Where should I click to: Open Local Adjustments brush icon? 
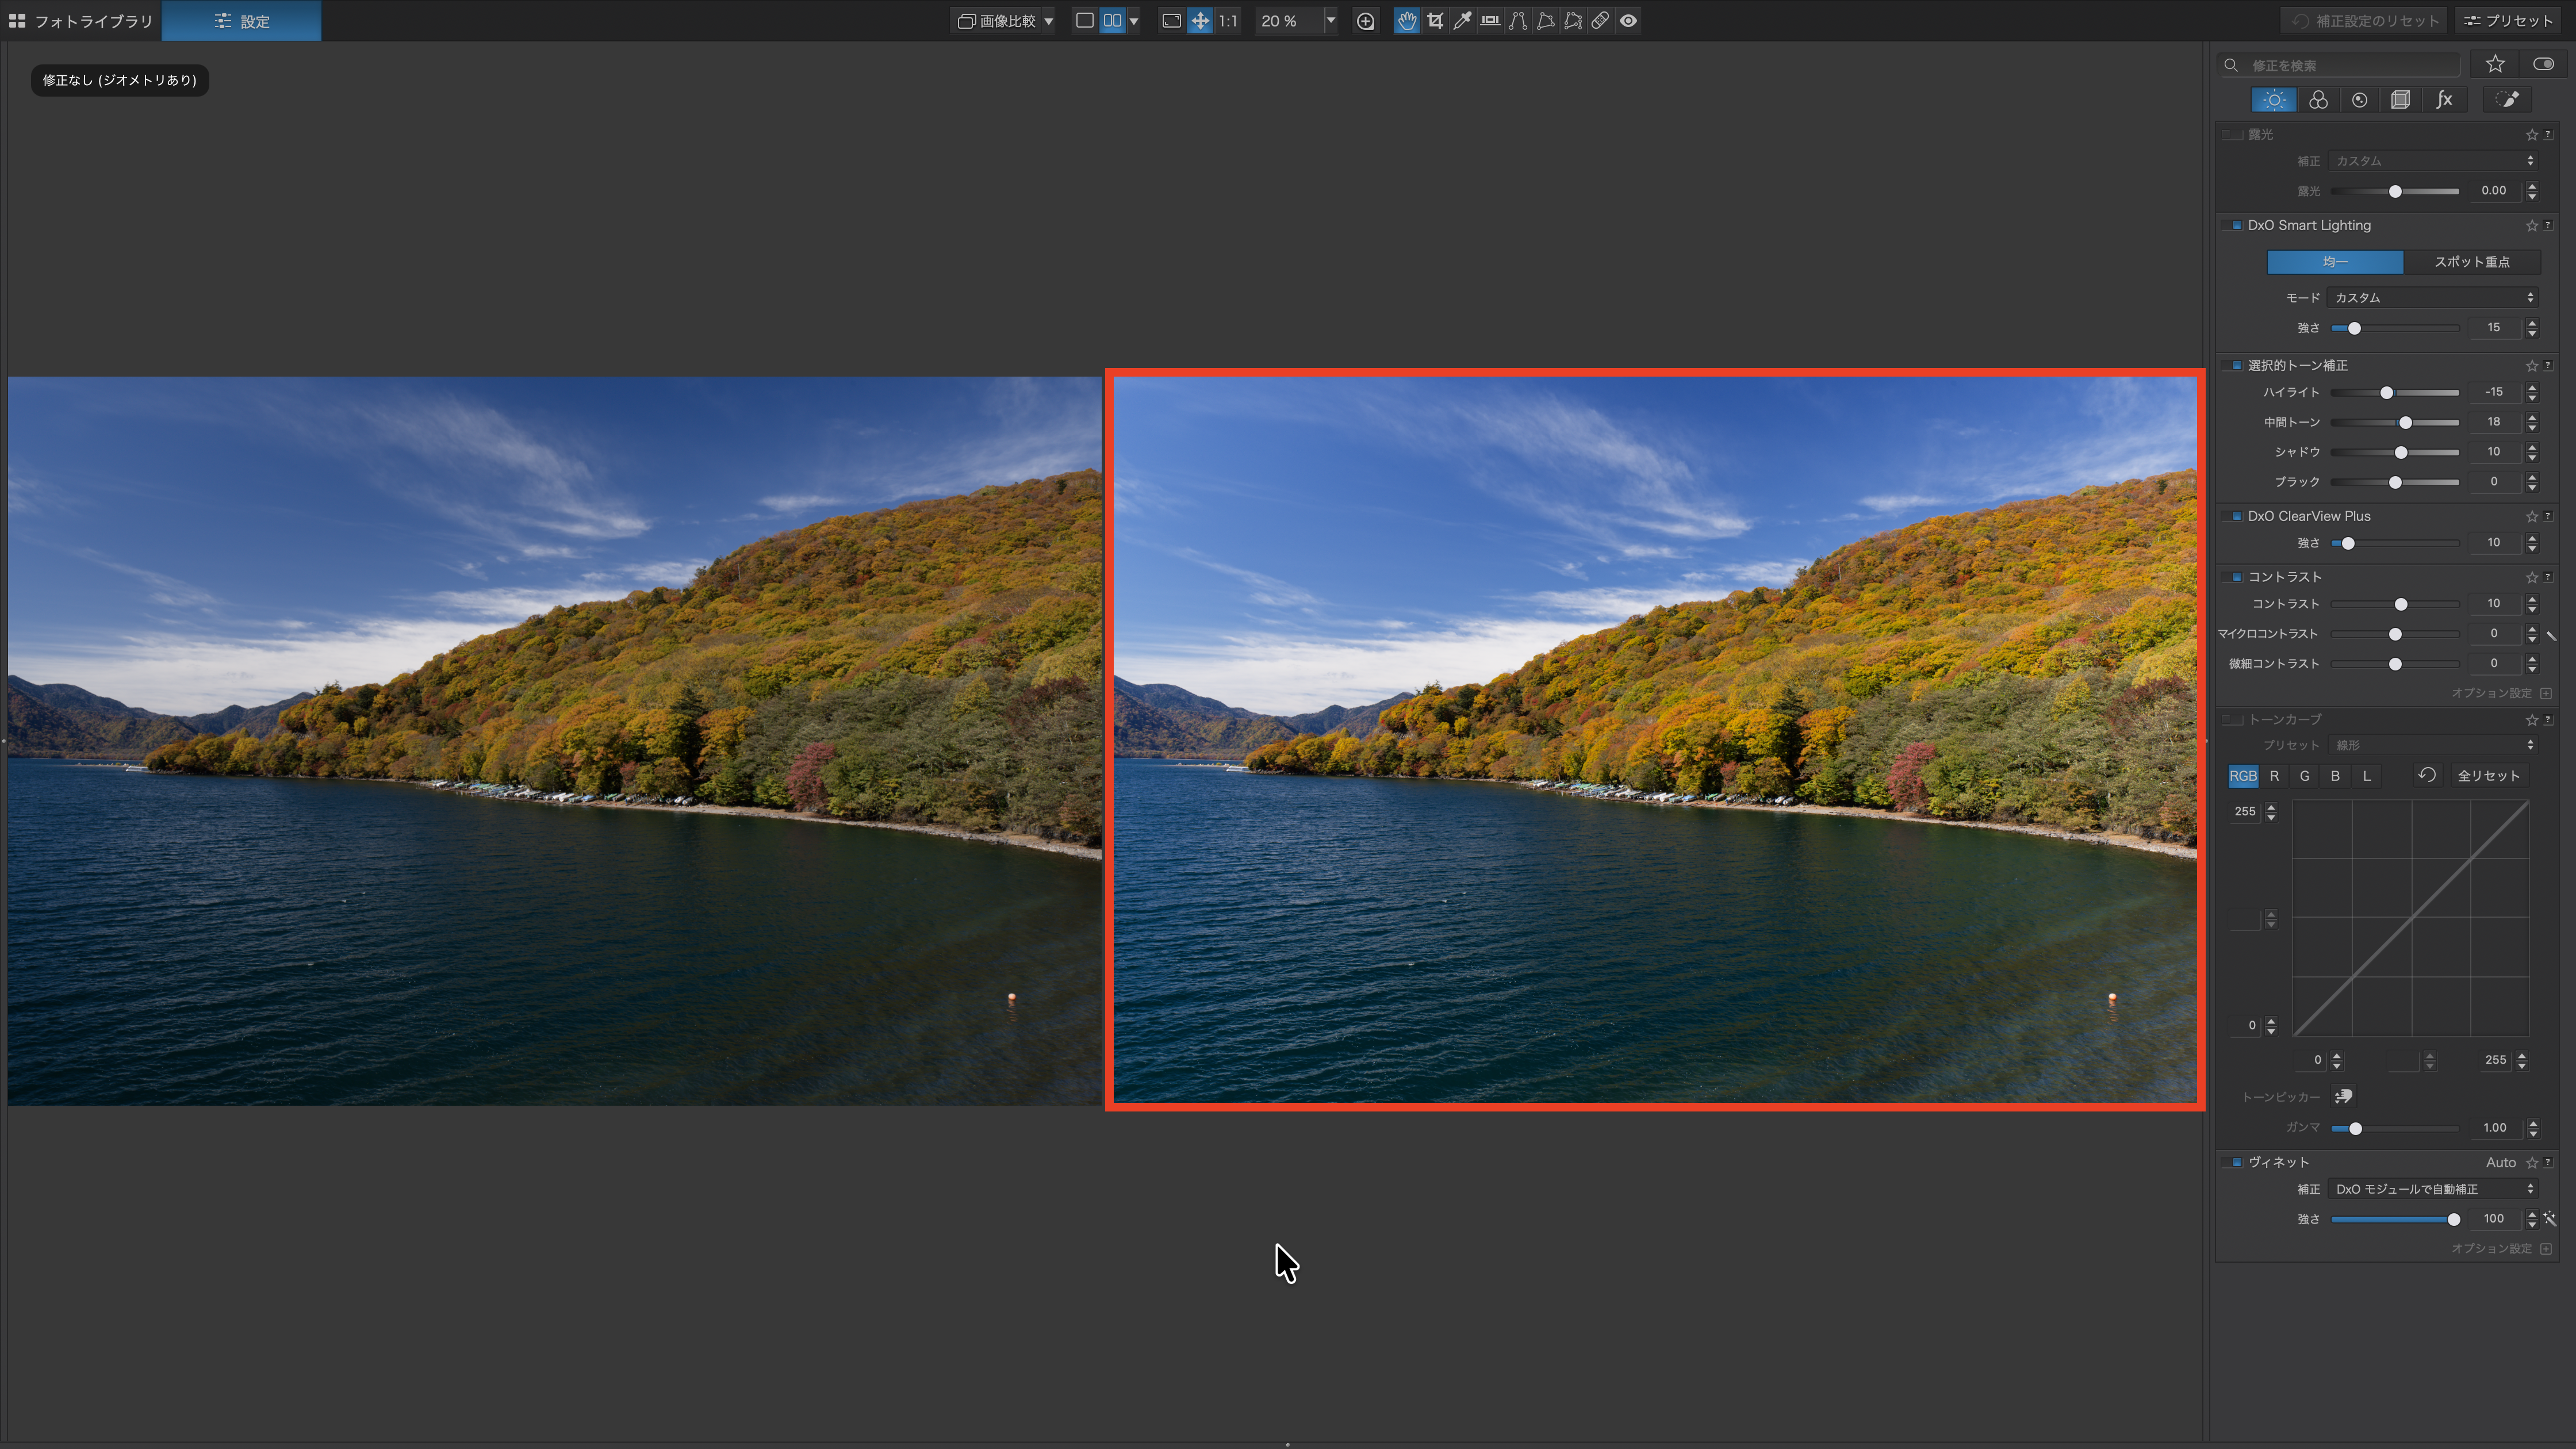(2507, 100)
